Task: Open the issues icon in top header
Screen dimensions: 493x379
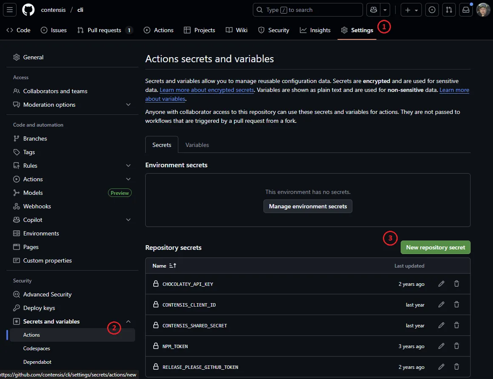Action: coord(432,10)
